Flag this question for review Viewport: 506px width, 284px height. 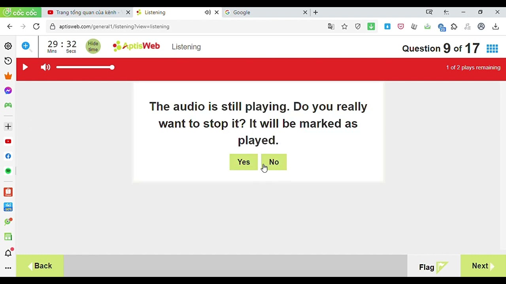point(434,267)
